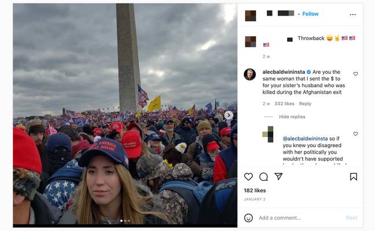
Task: Advance to next photo with arrow
Action: pyautogui.click(x=229, y=115)
